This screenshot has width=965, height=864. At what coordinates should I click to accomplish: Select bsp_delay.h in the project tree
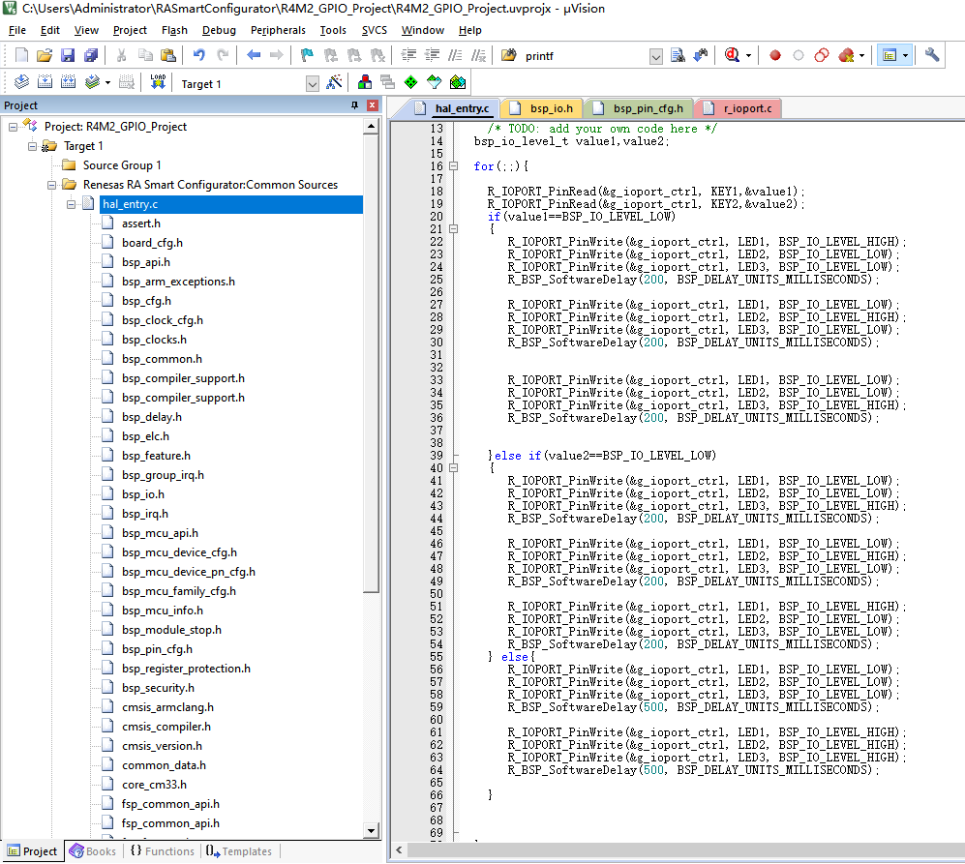(x=151, y=417)
